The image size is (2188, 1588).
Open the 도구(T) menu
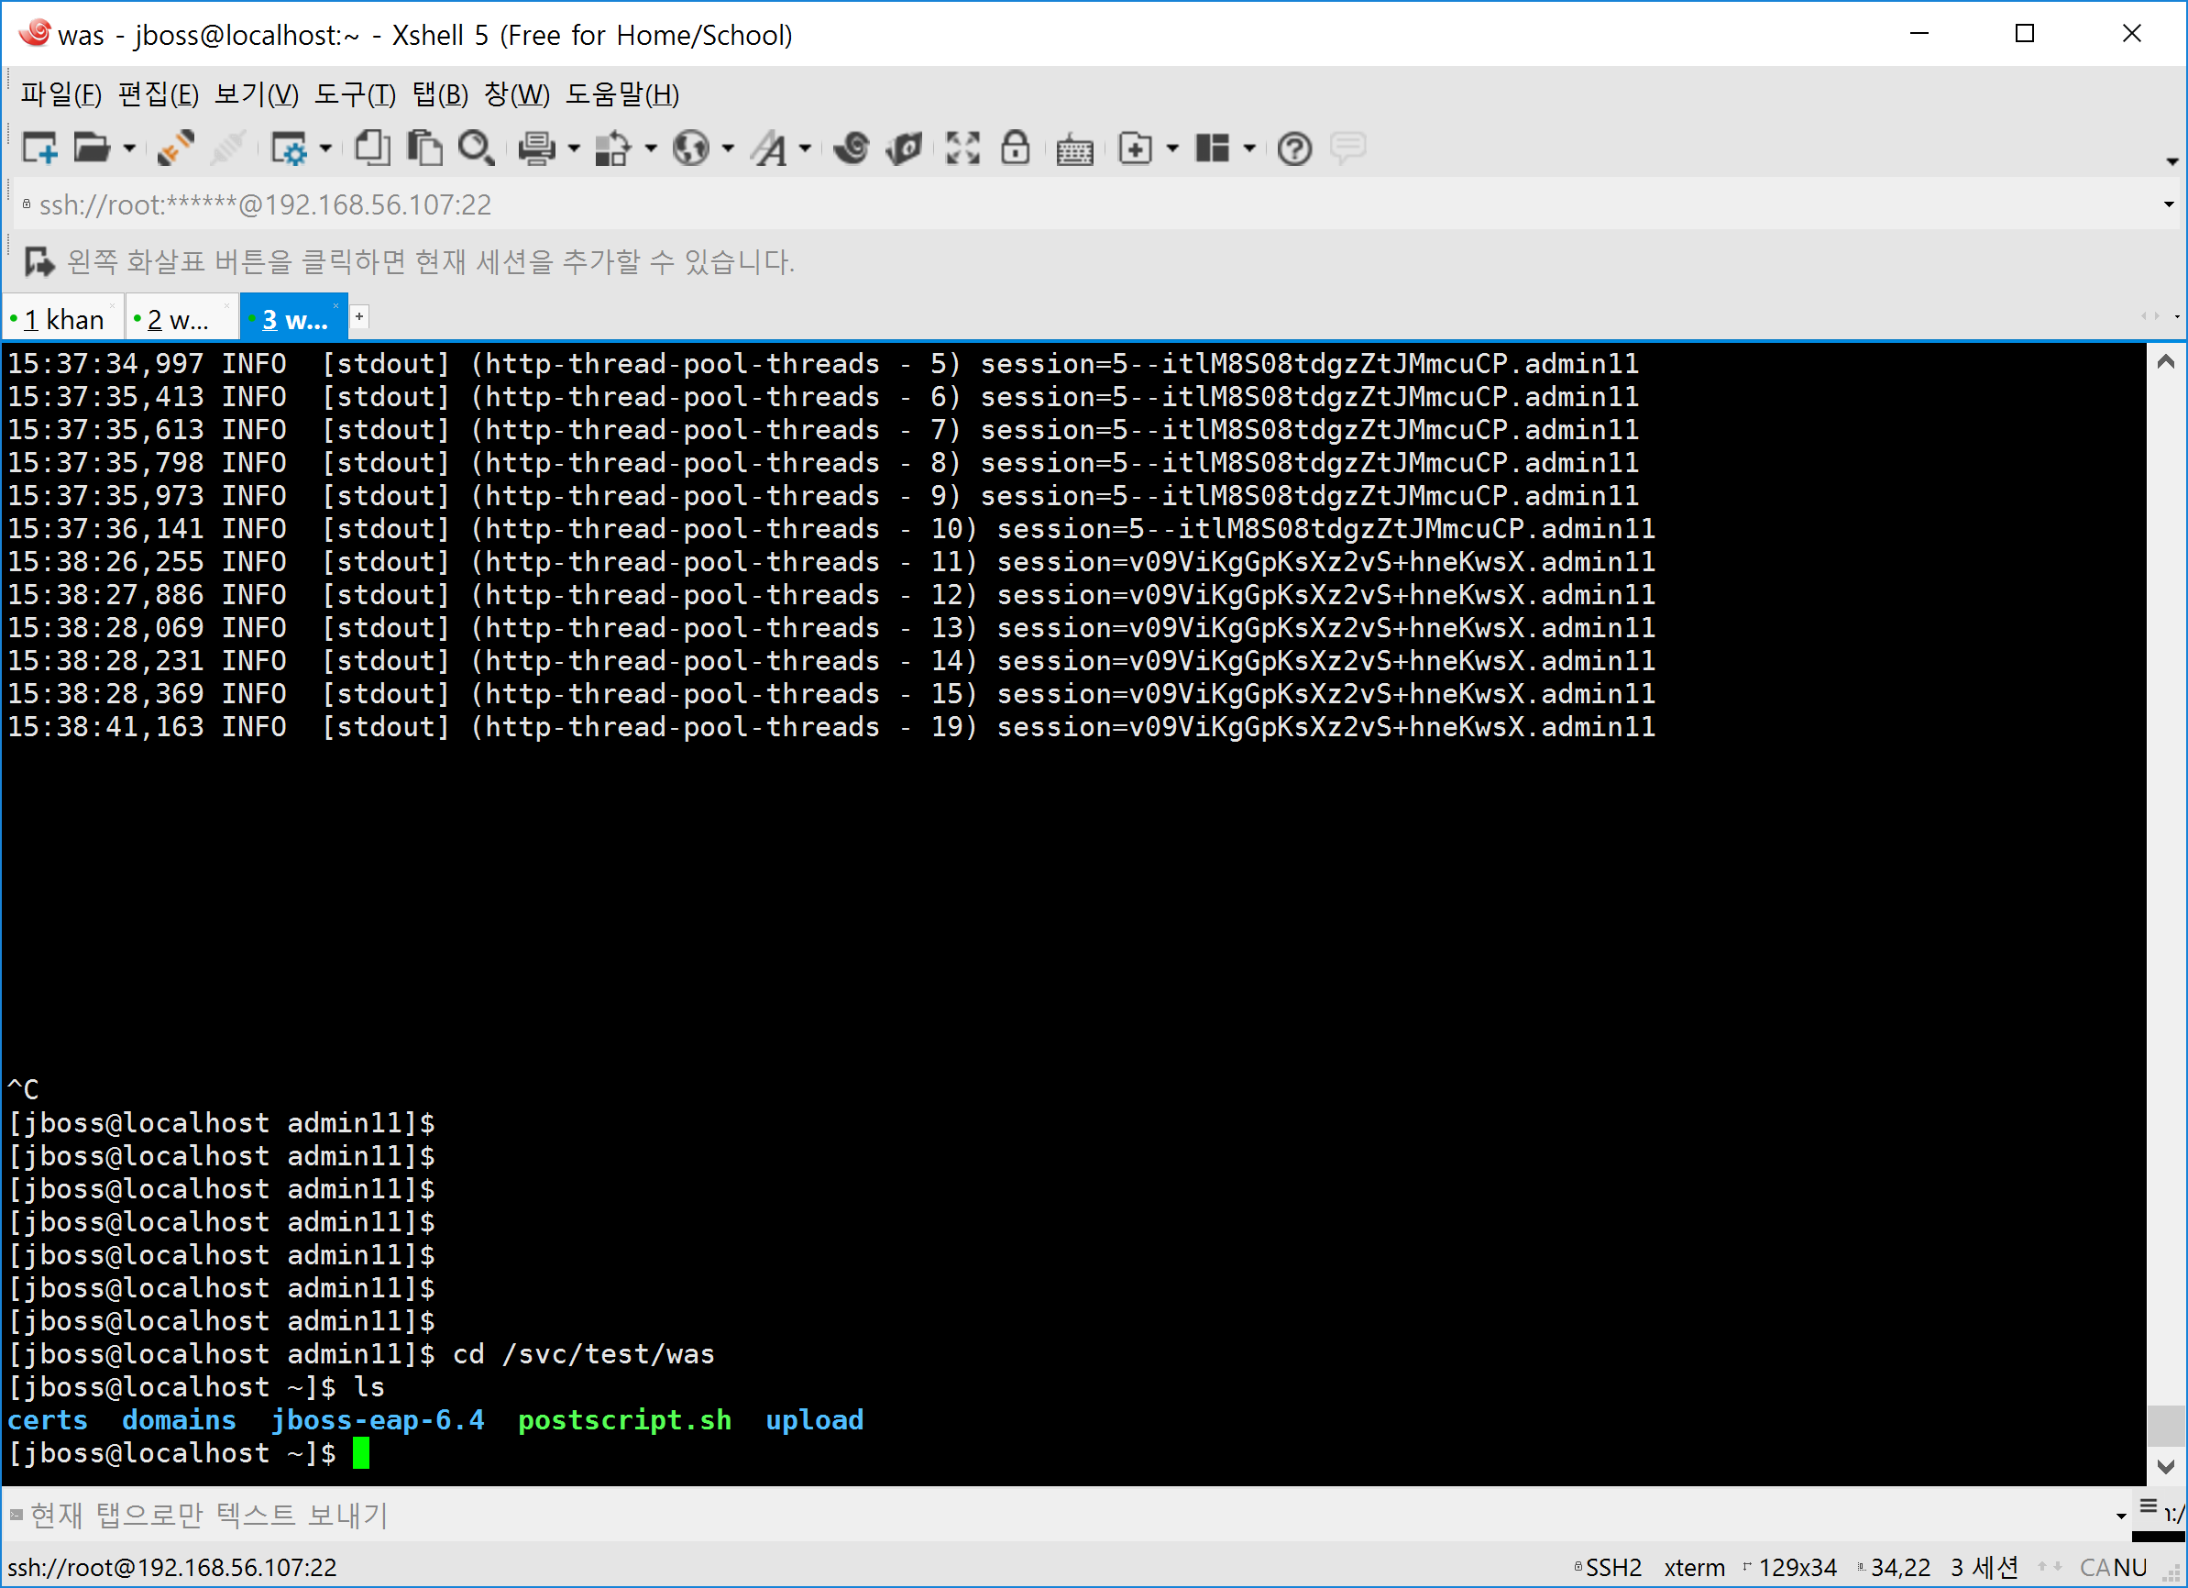[x=355, y=94]
